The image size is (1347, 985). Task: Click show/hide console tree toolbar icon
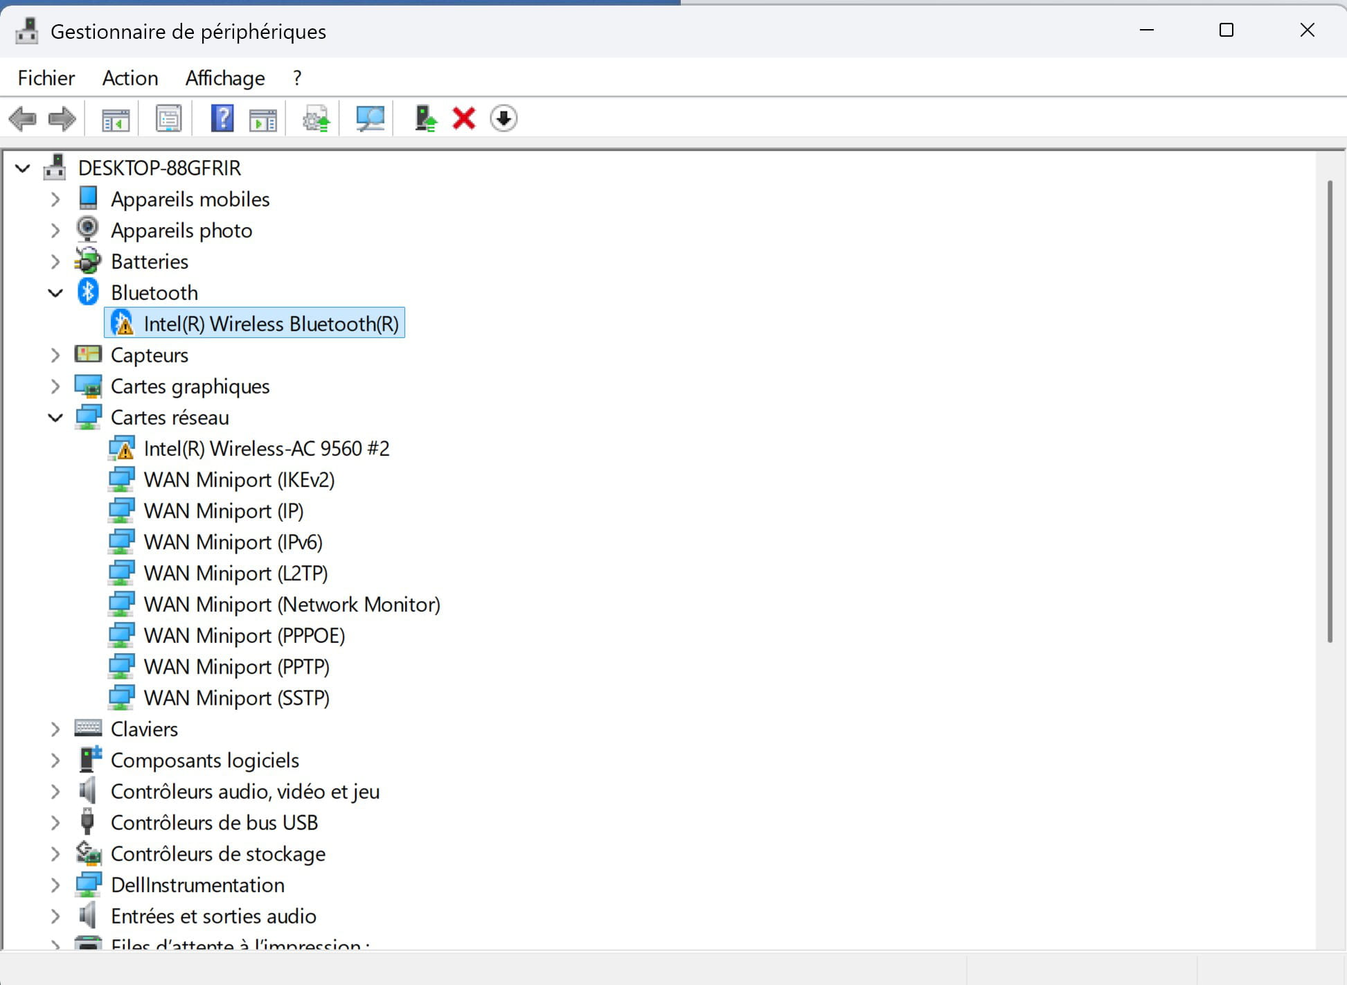(116, 118)
